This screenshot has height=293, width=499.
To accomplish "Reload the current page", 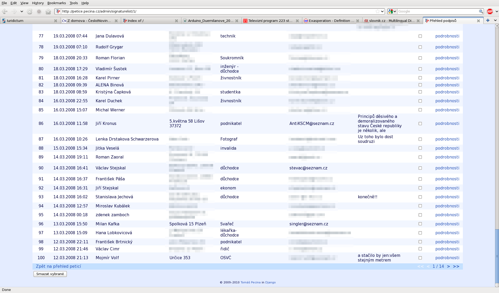I will pyautogui.click(x=30, y=11).
